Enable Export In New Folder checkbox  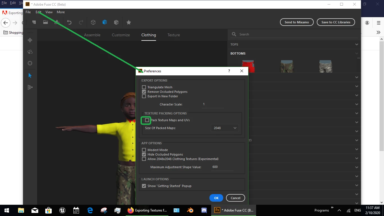click(144, 96)
